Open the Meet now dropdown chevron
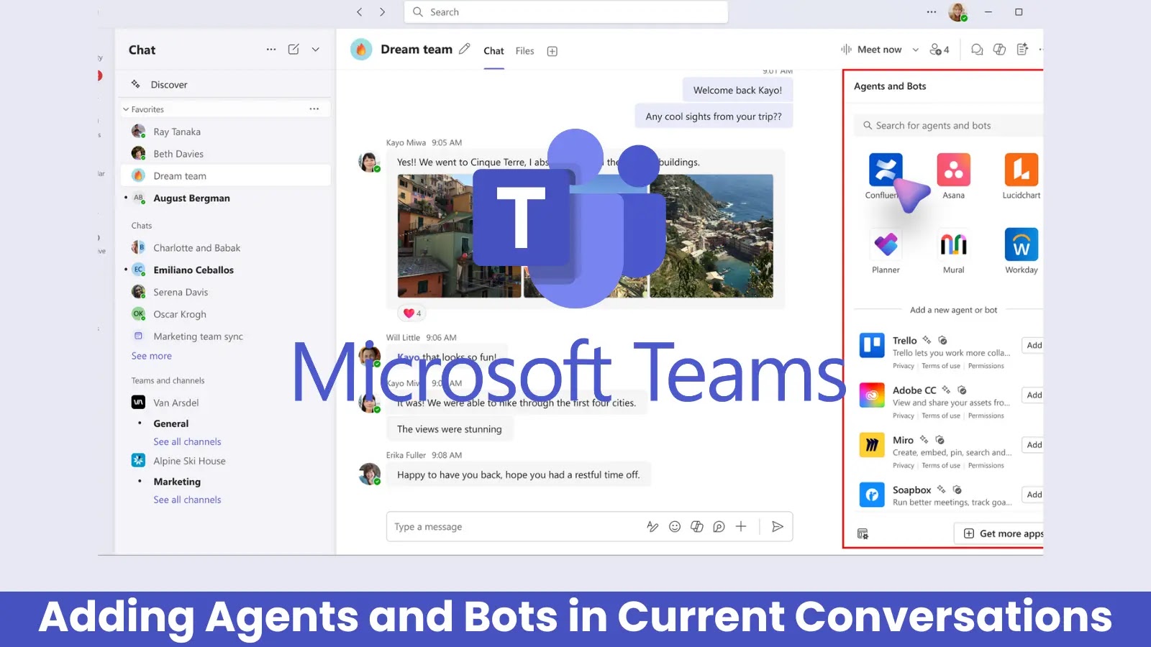The image size is (1151, 647). click(915, 50)
